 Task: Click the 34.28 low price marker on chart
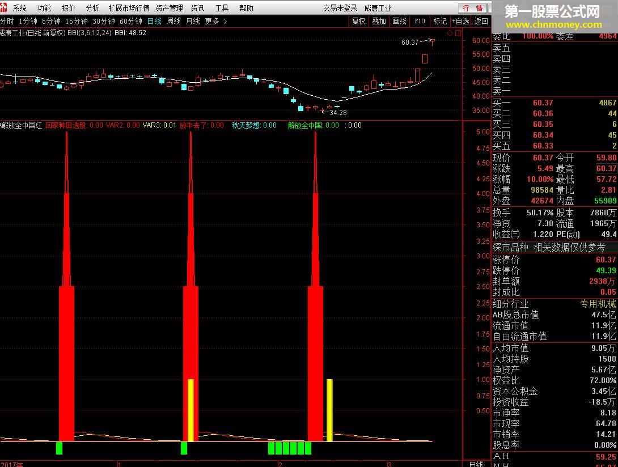(x=338, y=113)
